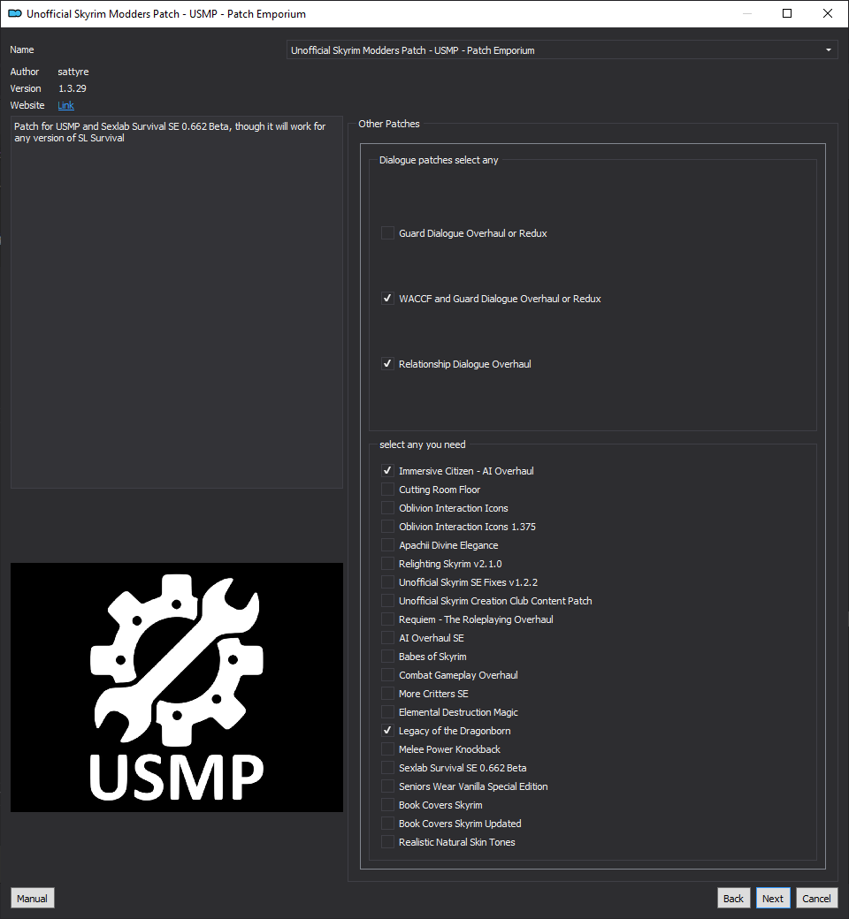Click the version value '1.3.29'
Image resolution: width=849 pixels, height=919 pixels.
point(73,88)
